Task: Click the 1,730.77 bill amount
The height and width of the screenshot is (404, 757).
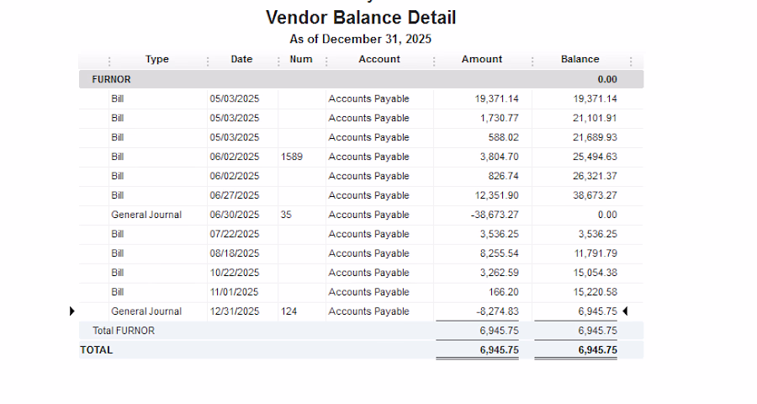Action: coord(499,119)
